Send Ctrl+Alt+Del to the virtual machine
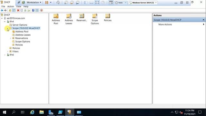 click(58, 3)
